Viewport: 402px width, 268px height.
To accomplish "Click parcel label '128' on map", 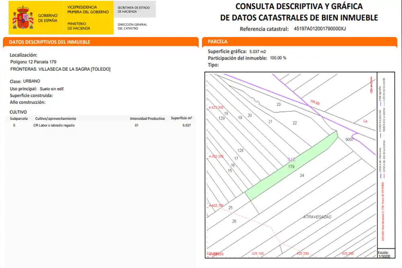I will click(x=240, y=150).
